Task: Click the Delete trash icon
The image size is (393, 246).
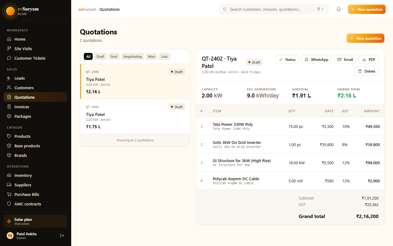Action: click(x=360, y=71)
